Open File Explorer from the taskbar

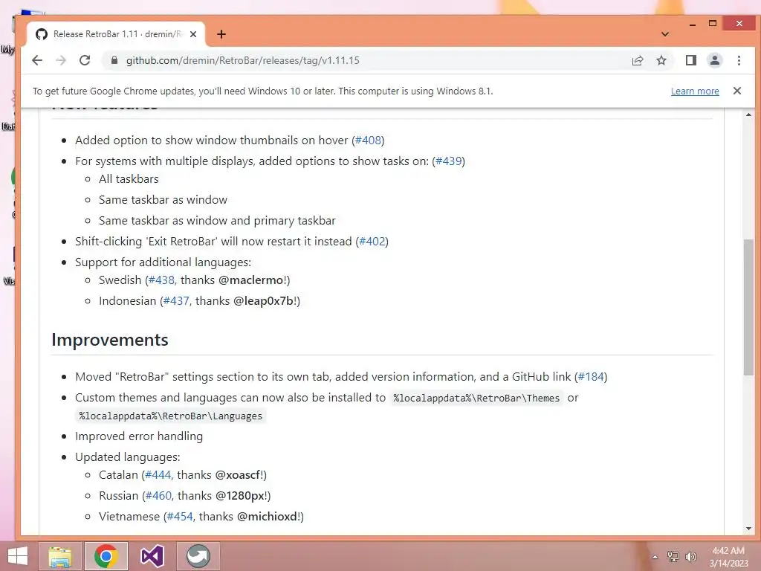tap(61, 556)
